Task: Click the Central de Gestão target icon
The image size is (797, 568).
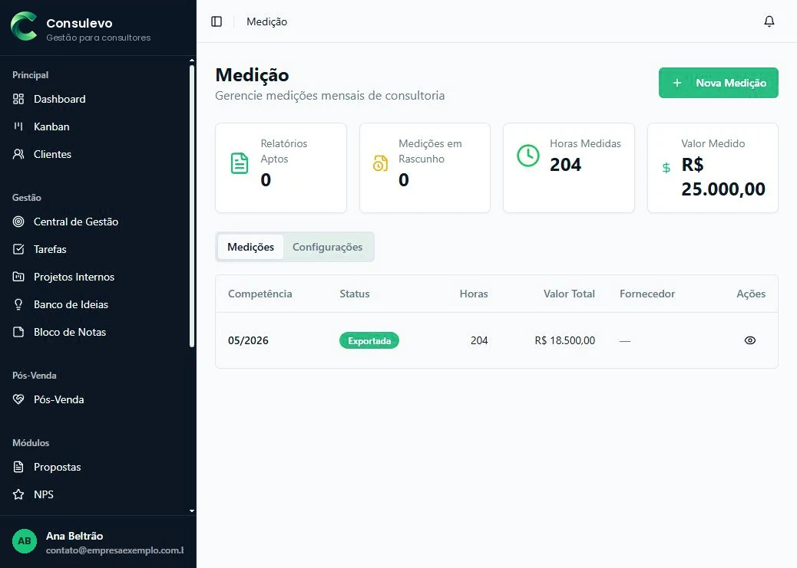Action: pyautogui.click(x=18, y=222)
